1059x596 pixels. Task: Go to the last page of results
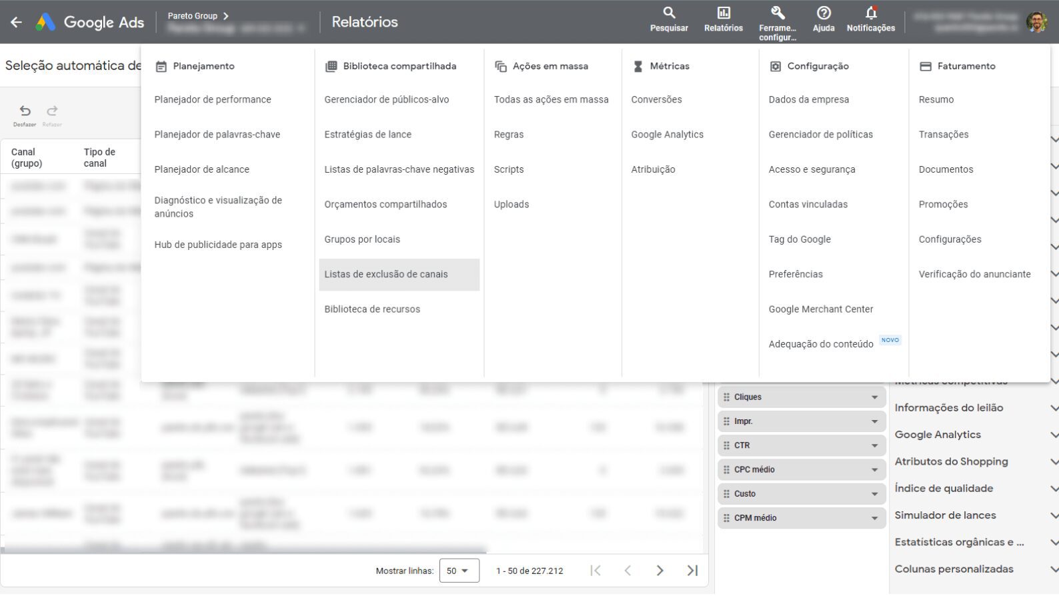click(692, 571)
